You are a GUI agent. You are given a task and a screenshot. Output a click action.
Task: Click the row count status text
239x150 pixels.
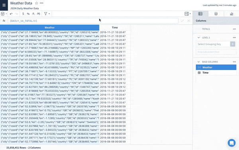pyautogui.click(x=24, y=148)
